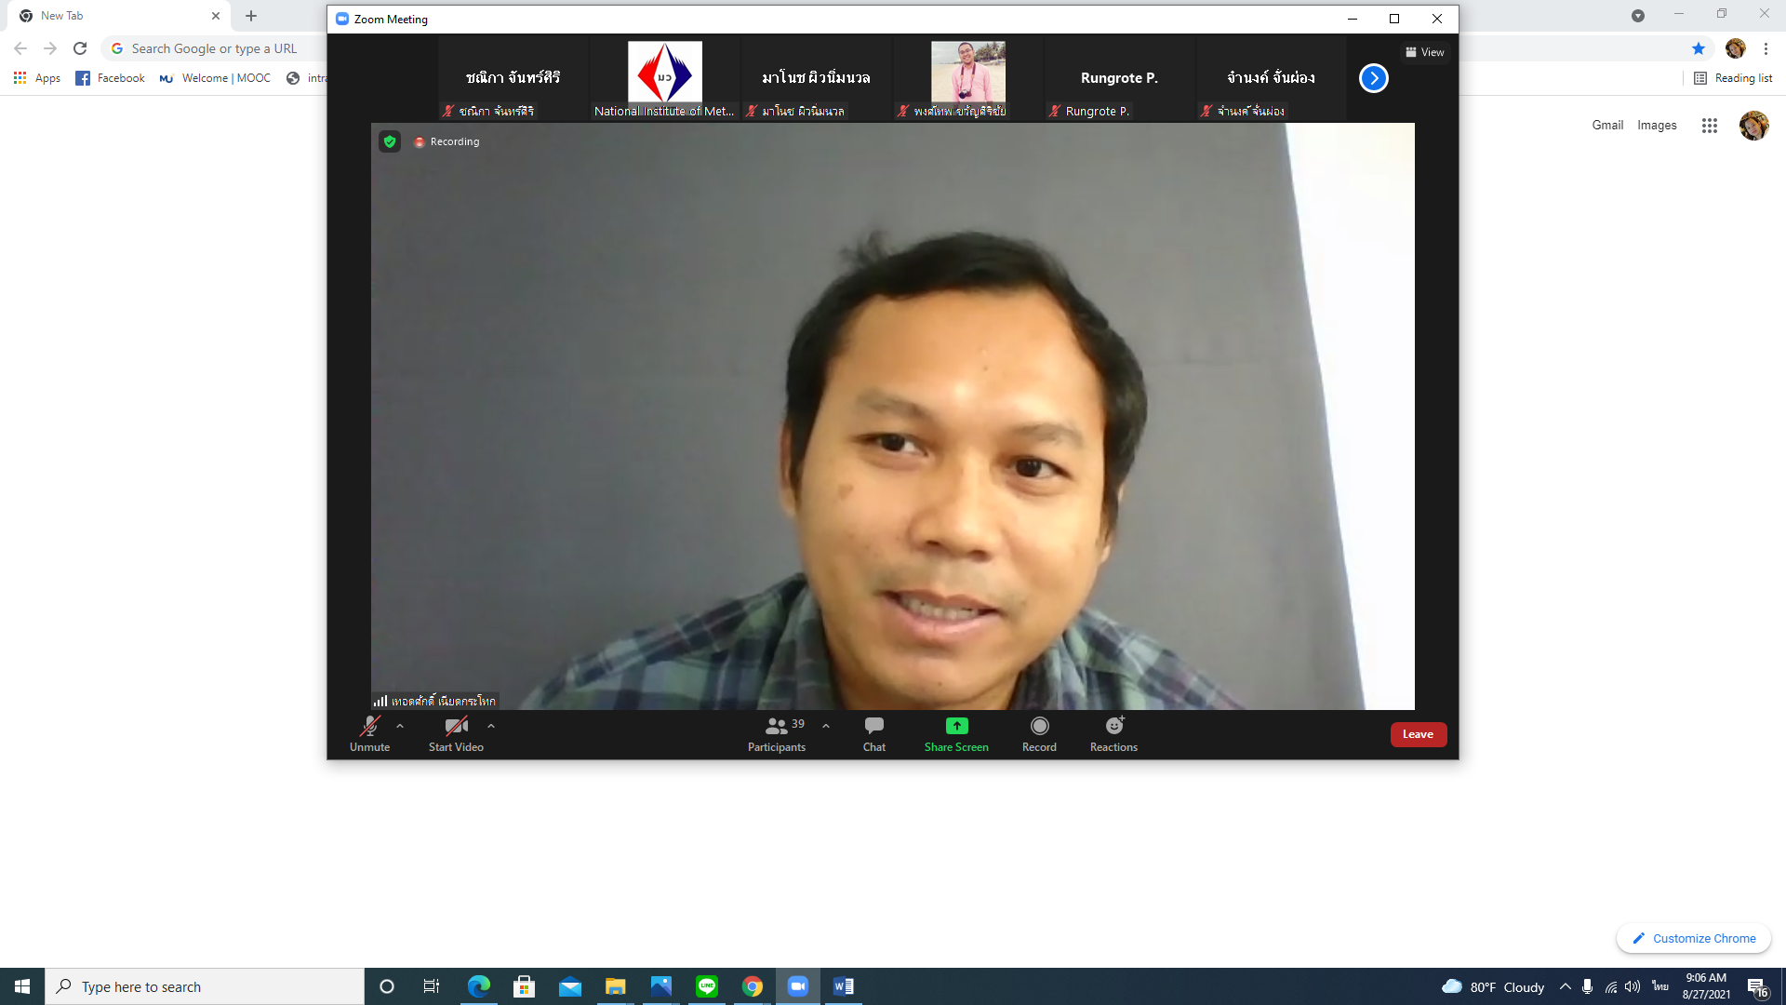Expand video options arrow beside Start Video
This screenshot has width=1786, height=1005.
click(491, 726)
